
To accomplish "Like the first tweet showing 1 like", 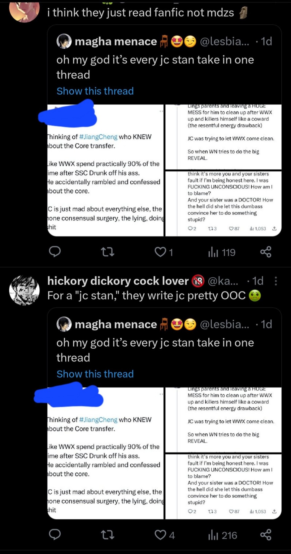I will [164, 252].
